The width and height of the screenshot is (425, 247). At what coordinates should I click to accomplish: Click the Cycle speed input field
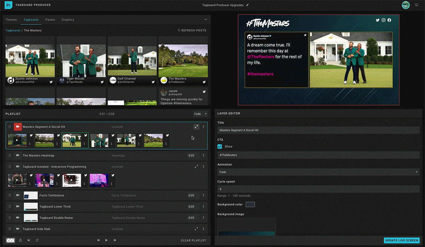[318, 189]
